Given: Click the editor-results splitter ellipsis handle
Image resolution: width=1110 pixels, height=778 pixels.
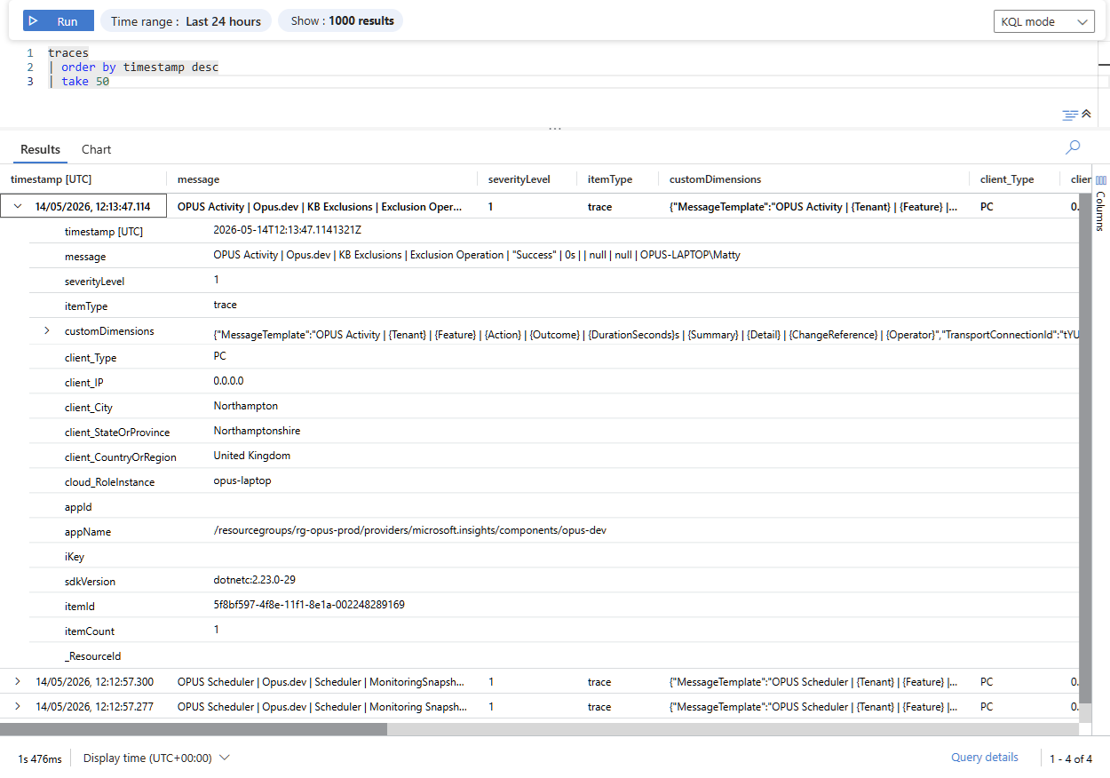Looking at the screenshot, I should [555, 129].
